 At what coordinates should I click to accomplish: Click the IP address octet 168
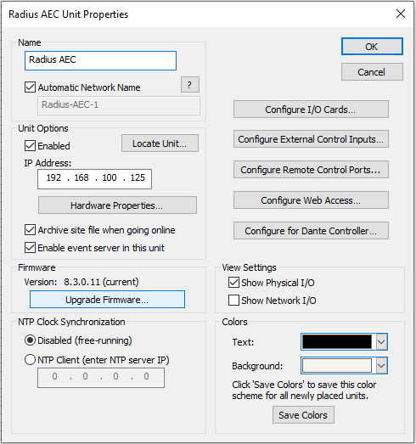tap(82, 177)
